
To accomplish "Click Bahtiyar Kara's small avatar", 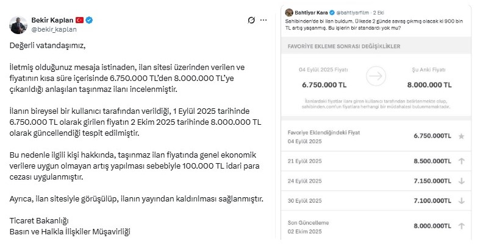I will [288, 11].
